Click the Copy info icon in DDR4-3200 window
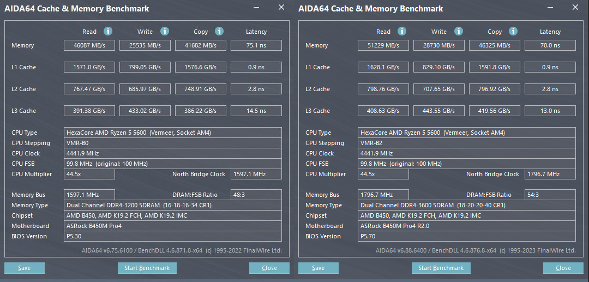Viewport: 589px width, 282px height. [x=219, y=32]
